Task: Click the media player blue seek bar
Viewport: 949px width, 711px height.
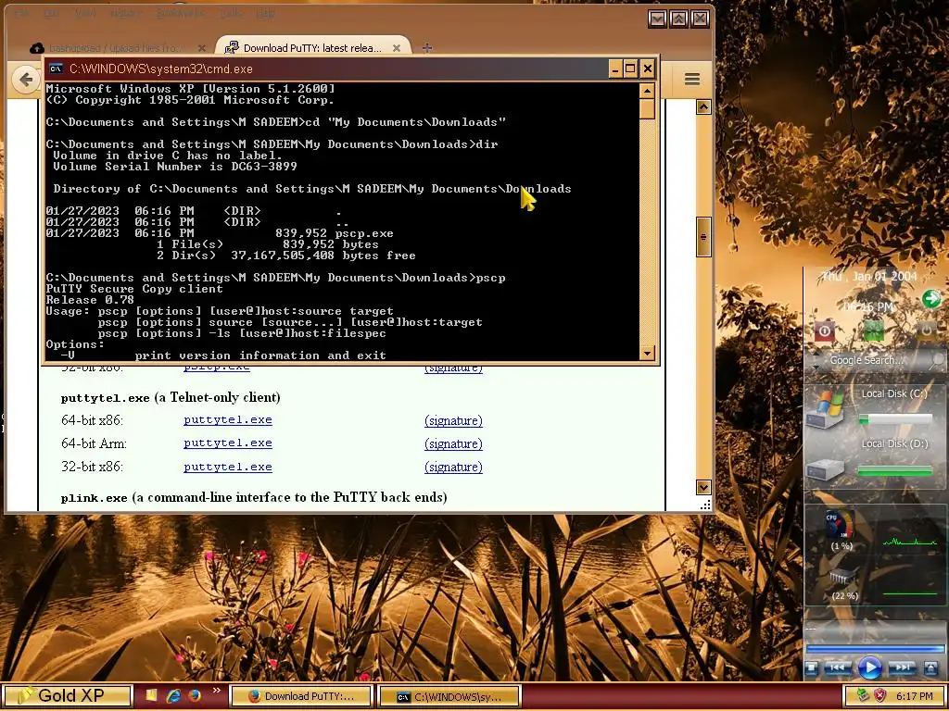Action: click(874, 649)
